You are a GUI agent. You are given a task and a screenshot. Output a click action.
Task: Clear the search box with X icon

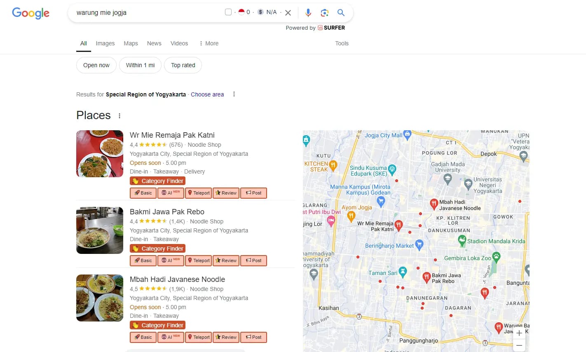288,13
